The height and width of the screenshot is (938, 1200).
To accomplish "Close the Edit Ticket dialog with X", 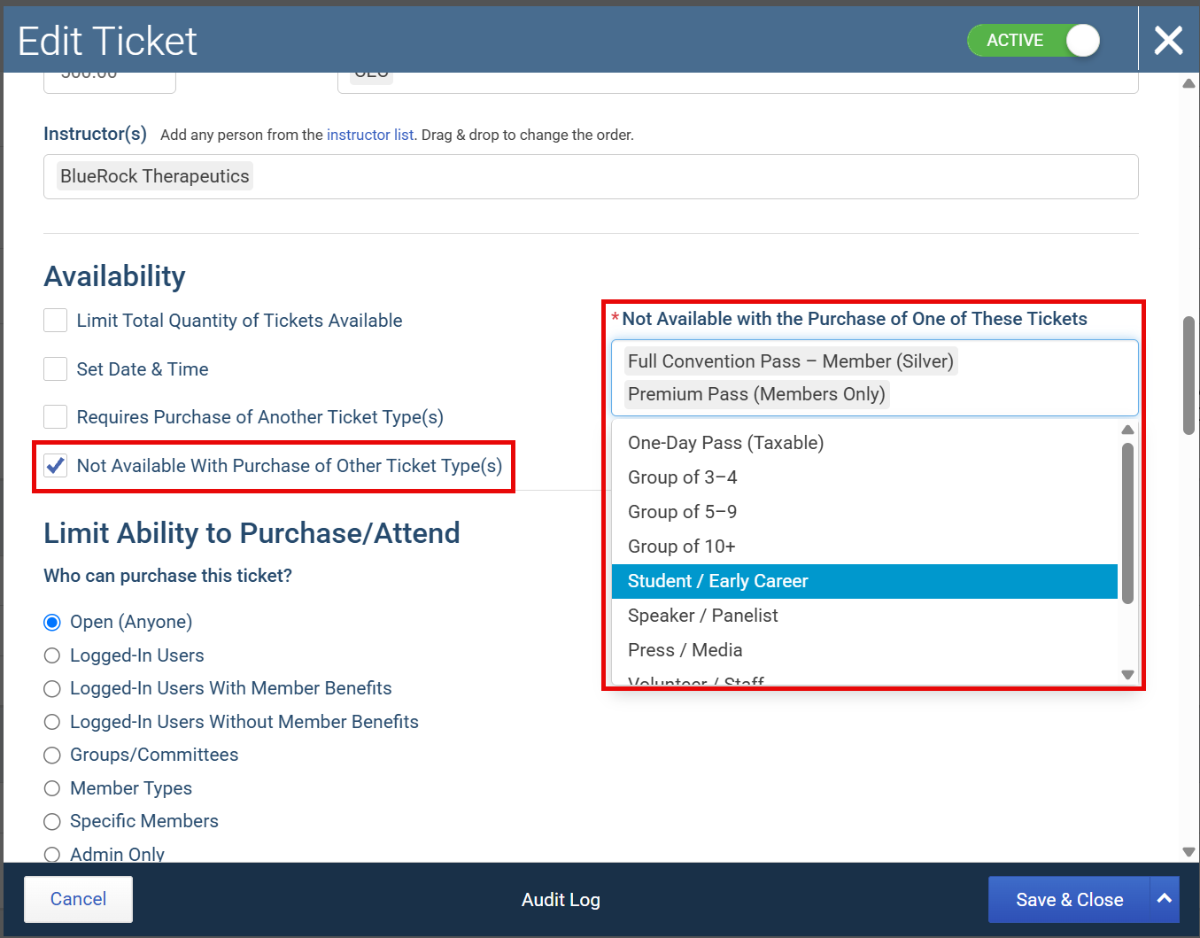I will coord(1168,40).
